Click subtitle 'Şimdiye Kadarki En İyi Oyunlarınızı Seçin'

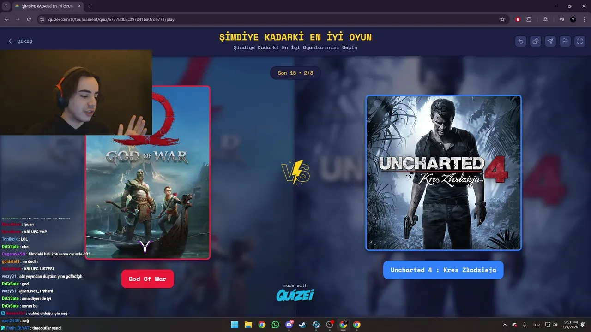[295, 47]
